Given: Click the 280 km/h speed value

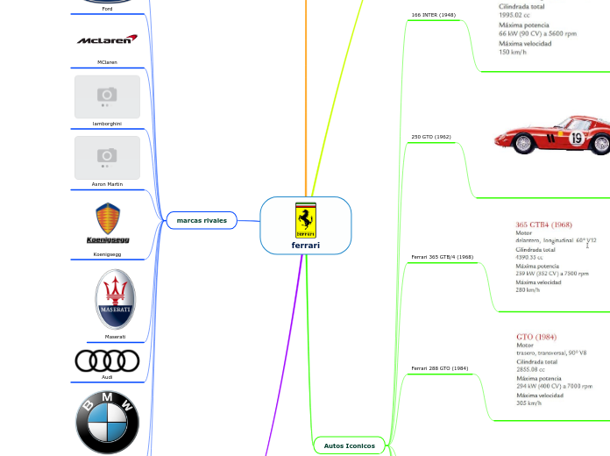Looking at the screenshot, I should click(528, 290).
